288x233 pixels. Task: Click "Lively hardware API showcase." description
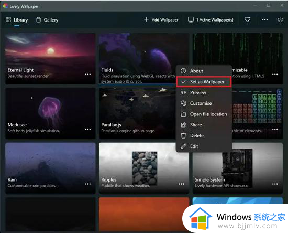point(221,186)
